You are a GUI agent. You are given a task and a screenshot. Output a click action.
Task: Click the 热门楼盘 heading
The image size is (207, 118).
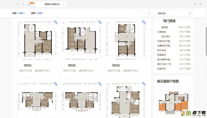(169, 21)
